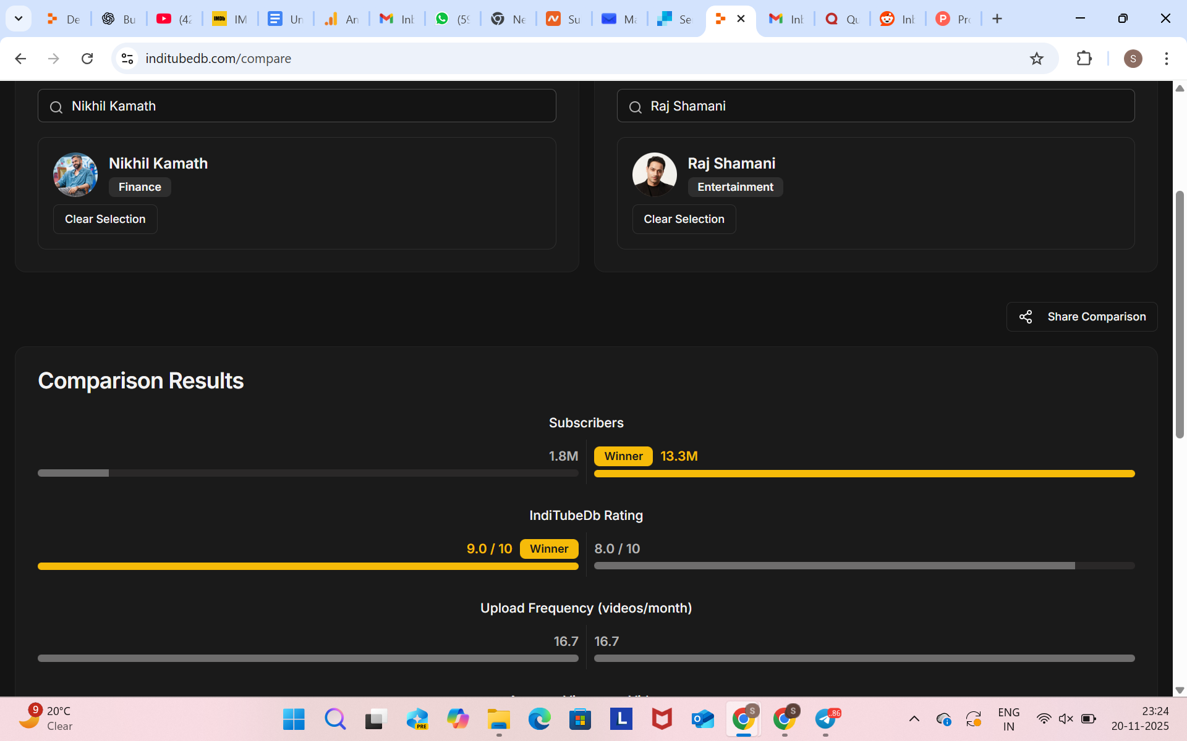Select the magnifier icon in Nikhil Kamath search field

point(56,106)
